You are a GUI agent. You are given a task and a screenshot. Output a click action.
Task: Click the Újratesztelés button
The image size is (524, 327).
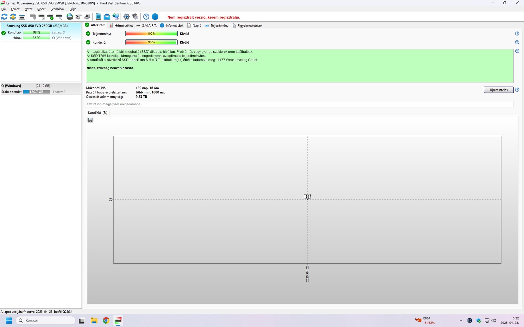pos(499,90)
